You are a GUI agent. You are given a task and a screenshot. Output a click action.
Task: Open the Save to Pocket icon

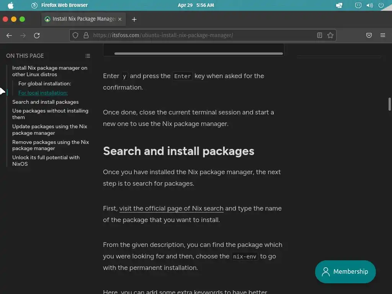pyautogui.click(x=369, y=35)
